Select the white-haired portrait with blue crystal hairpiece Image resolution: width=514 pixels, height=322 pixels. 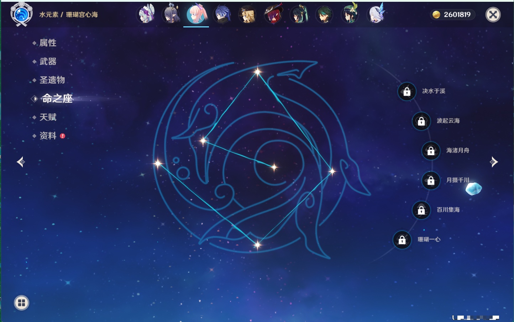(376, 14)
